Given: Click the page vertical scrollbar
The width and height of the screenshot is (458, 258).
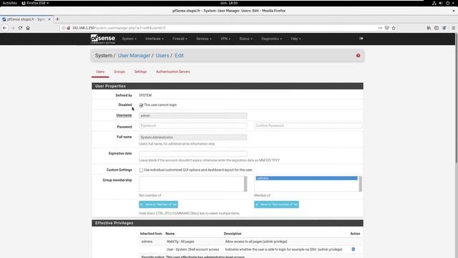Looking at the screenshot, I should pyautogui.click(x=457, y=98).
